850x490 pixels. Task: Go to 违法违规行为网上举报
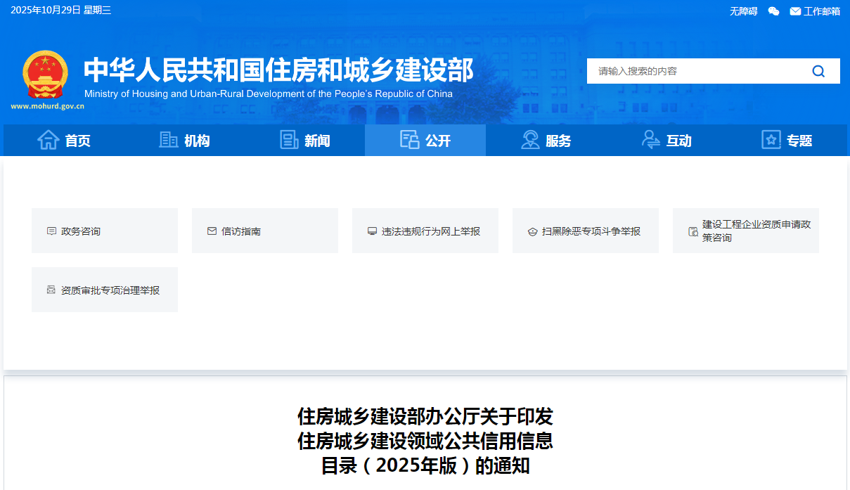click(x=425, y=231)
